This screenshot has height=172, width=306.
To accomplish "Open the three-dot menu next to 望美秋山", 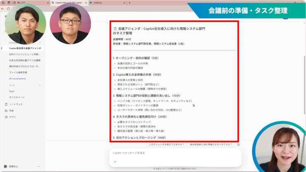I will [39, 167].
